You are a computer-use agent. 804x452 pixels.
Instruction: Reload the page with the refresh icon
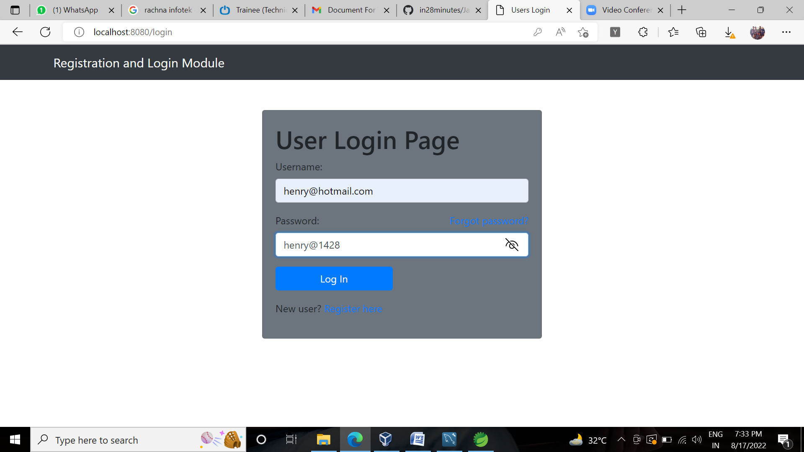click(45, 32)
